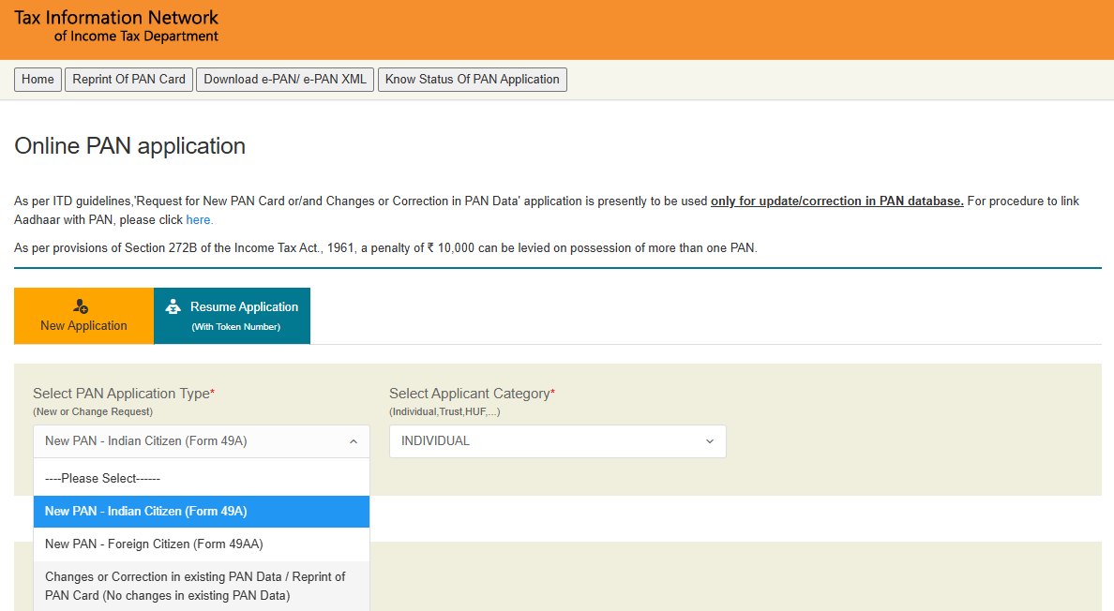Switch to the Resume Application tab
The image size is (1114, 611).
pos(232,316)
